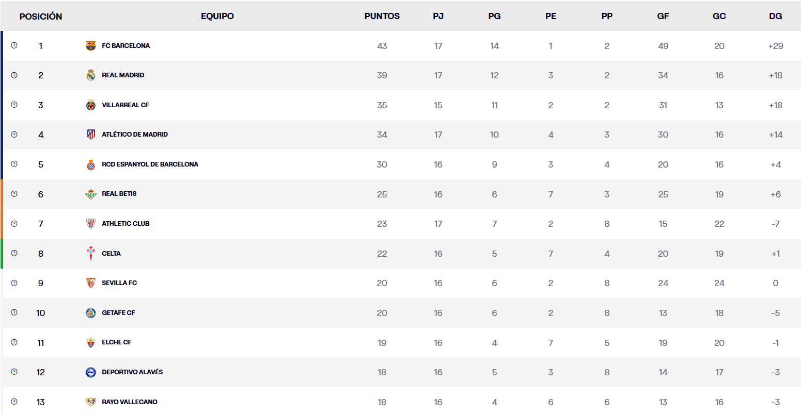Click the Celta crest icon
801x415 pixels.
(x=91, y=254)
